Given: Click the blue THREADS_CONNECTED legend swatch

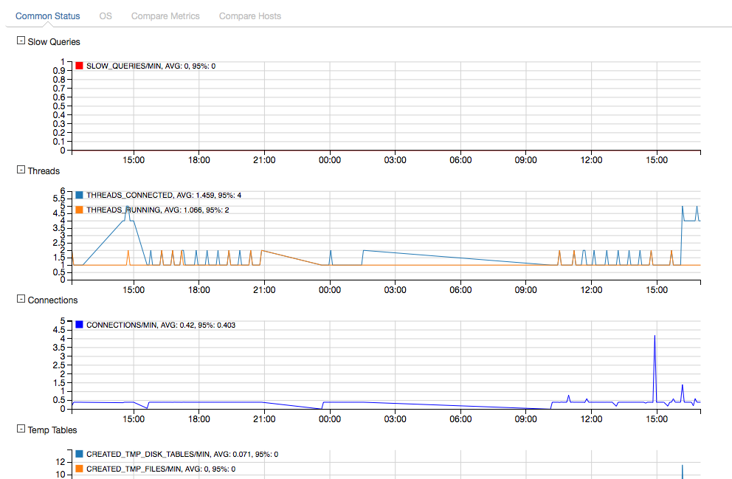Looking at the screenshot, I should [79, 196].
